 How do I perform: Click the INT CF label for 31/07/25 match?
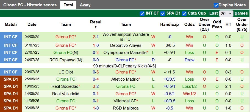pos(11,45)
